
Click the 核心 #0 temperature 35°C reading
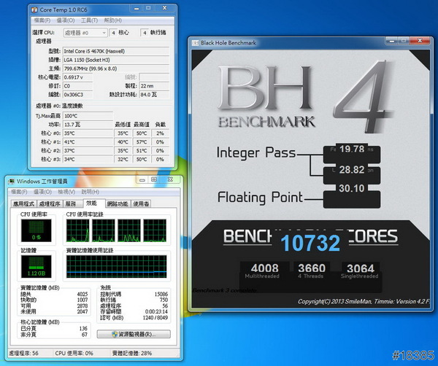click(88, 133)
